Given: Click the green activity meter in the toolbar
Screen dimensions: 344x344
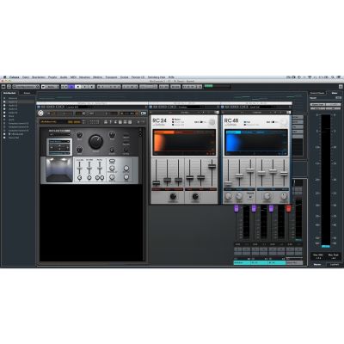Looking at the screenshot, I should pyautogui.click(x=209, y=86).
